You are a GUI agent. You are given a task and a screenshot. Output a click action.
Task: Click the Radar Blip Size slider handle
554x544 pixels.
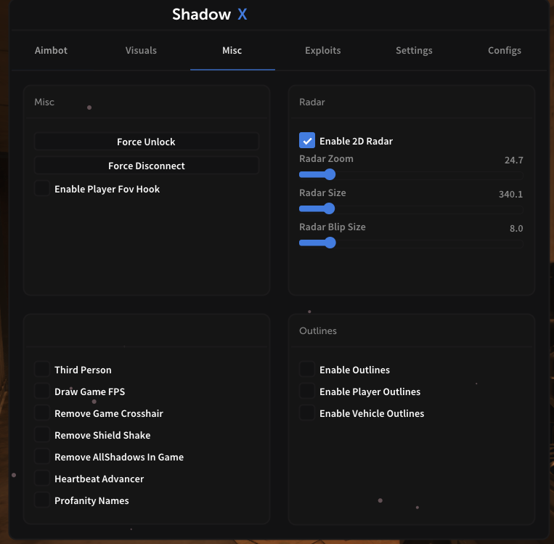330,243
